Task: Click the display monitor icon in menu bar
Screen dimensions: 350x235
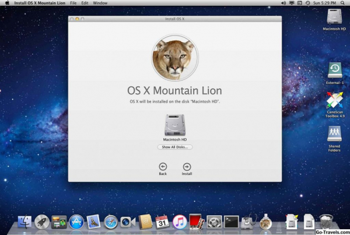Action: click(292, 3)
